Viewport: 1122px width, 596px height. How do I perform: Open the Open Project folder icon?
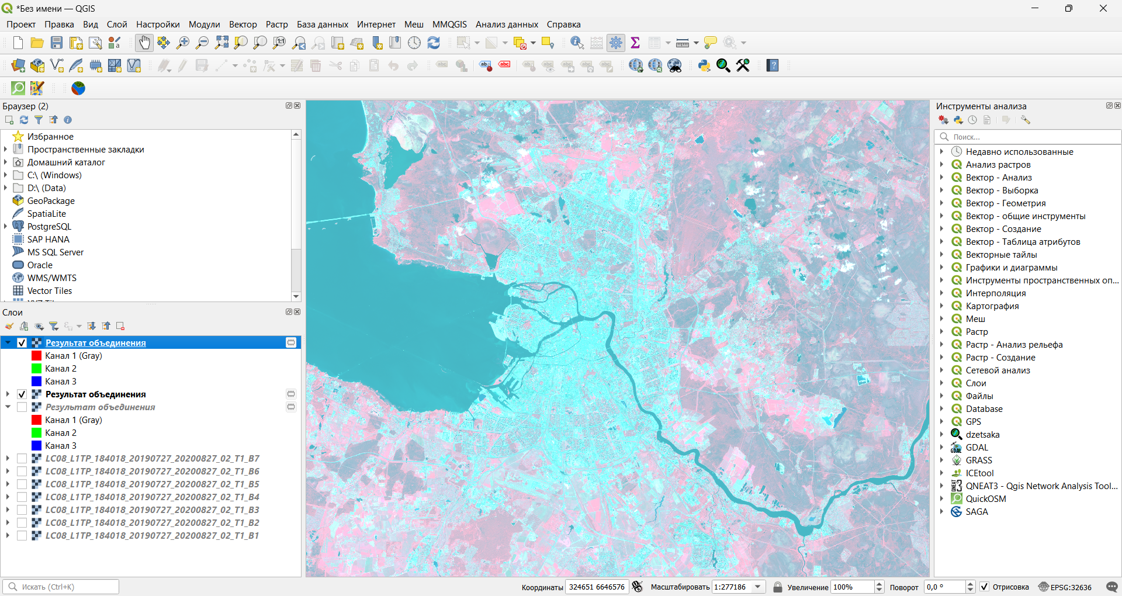(37, 43)
